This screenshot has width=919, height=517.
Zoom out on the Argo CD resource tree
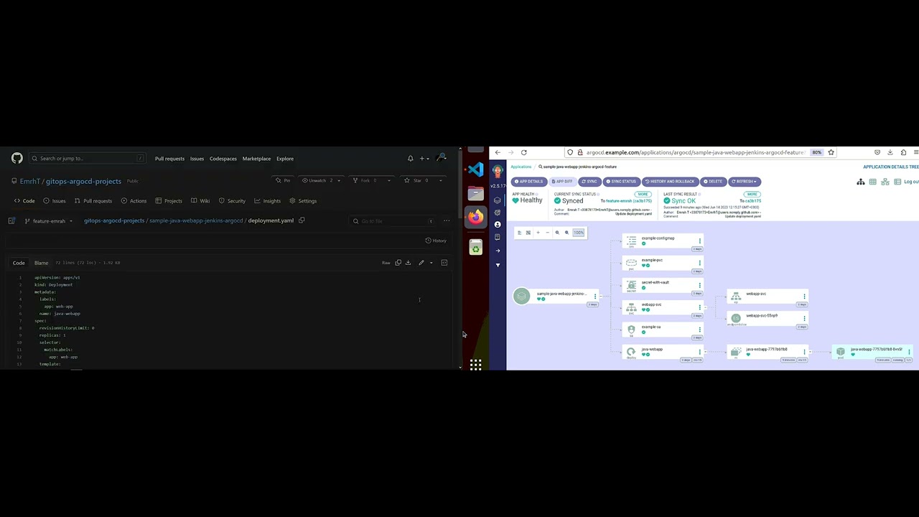[x=566, y=233]
